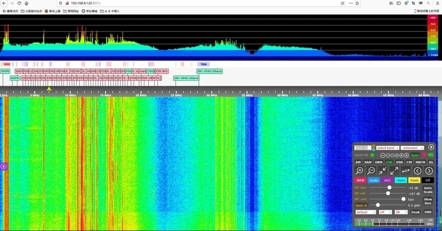
Task: Open the browser library icon
Action: [391, 3]
